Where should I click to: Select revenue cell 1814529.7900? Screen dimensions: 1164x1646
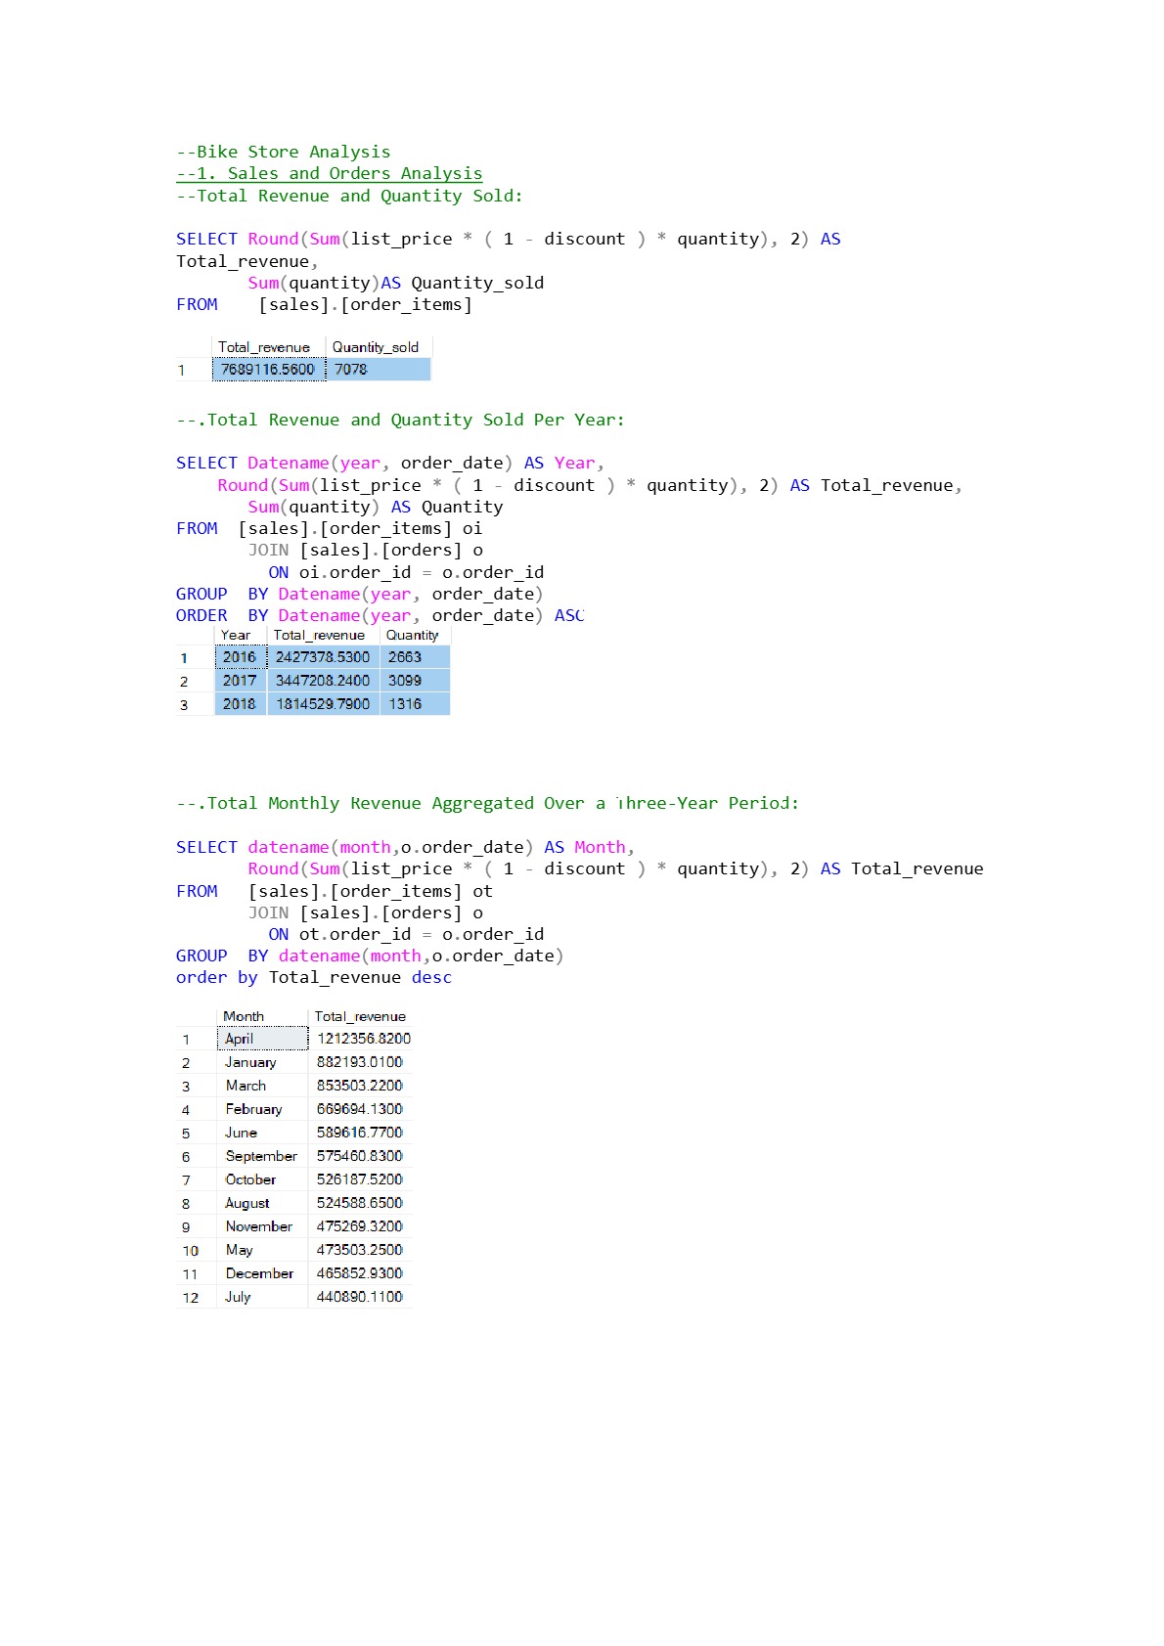tap(323, 704)
